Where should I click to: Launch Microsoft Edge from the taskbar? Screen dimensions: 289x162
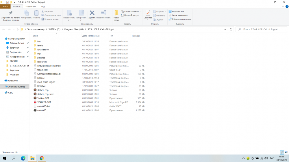[23, 158]
